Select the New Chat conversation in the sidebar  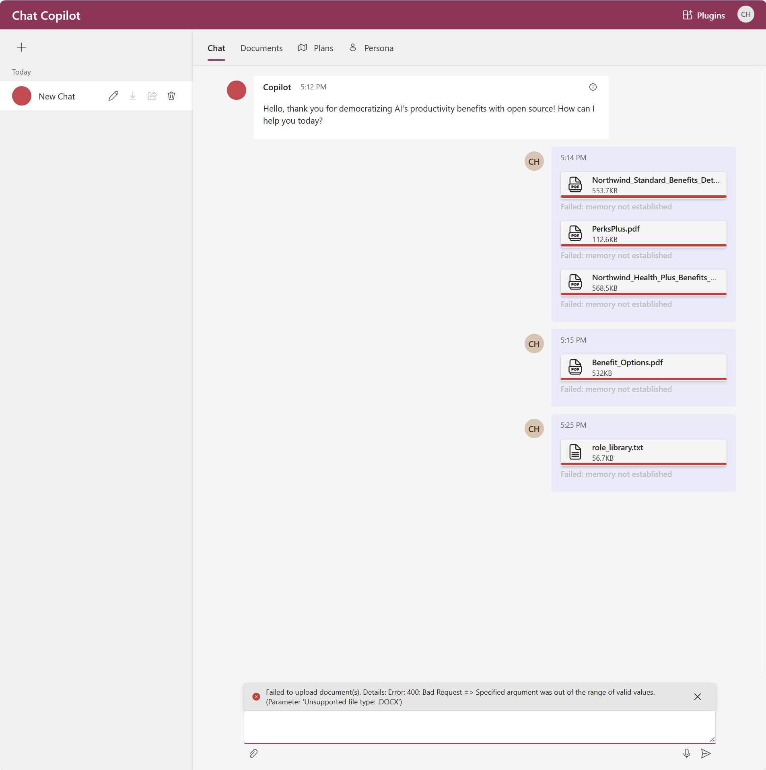56,96
